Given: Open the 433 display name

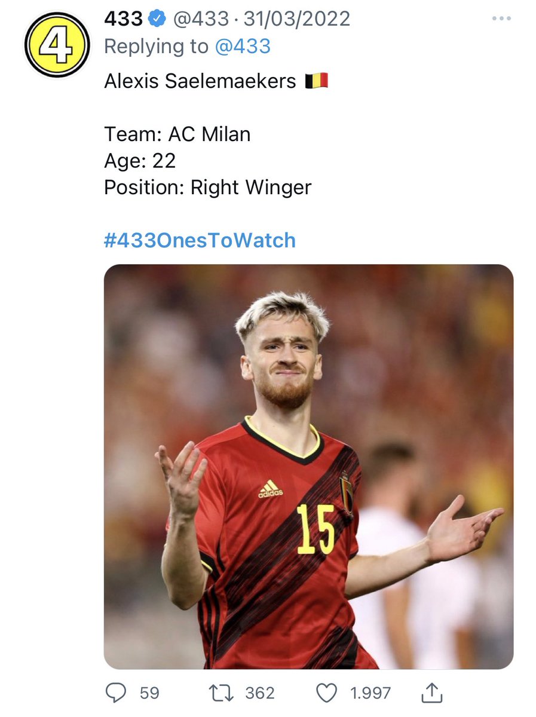Looking at the screenshot, I should click(x=124, y=19).
